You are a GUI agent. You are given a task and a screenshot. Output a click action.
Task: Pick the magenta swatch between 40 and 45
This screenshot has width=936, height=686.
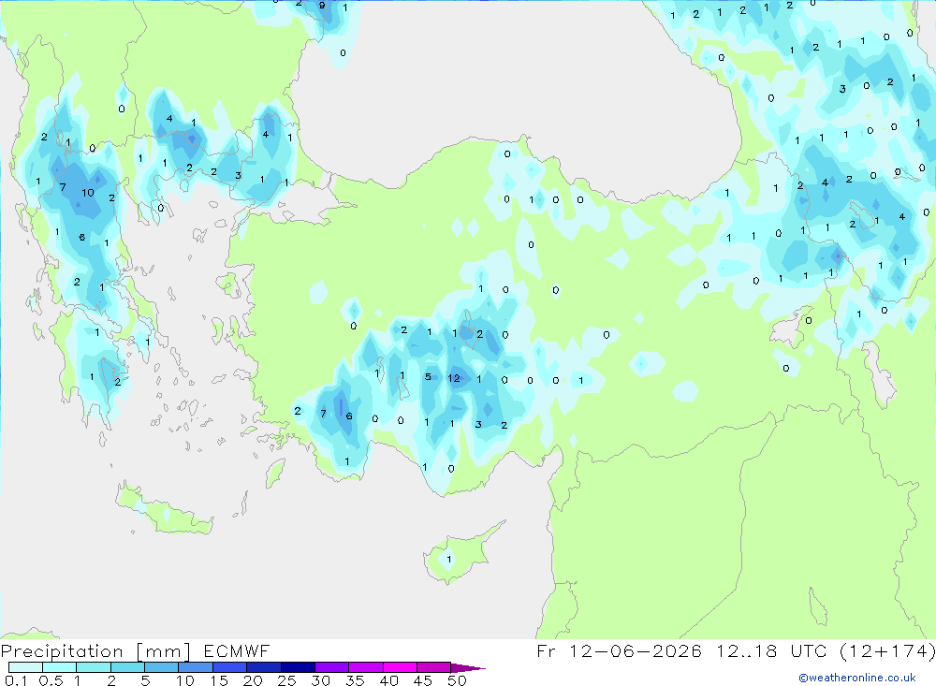tap(400, 667)
